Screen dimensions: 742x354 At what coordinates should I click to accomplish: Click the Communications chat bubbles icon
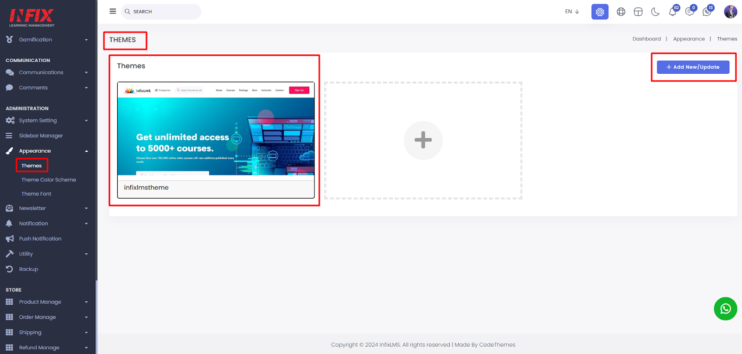[x=10, y=72]
